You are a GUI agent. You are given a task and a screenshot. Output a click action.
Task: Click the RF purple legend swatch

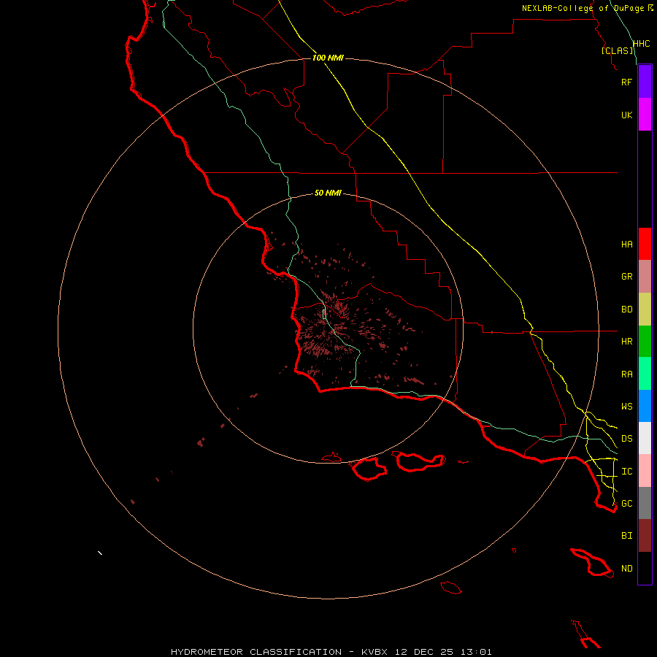click(645, 82)
